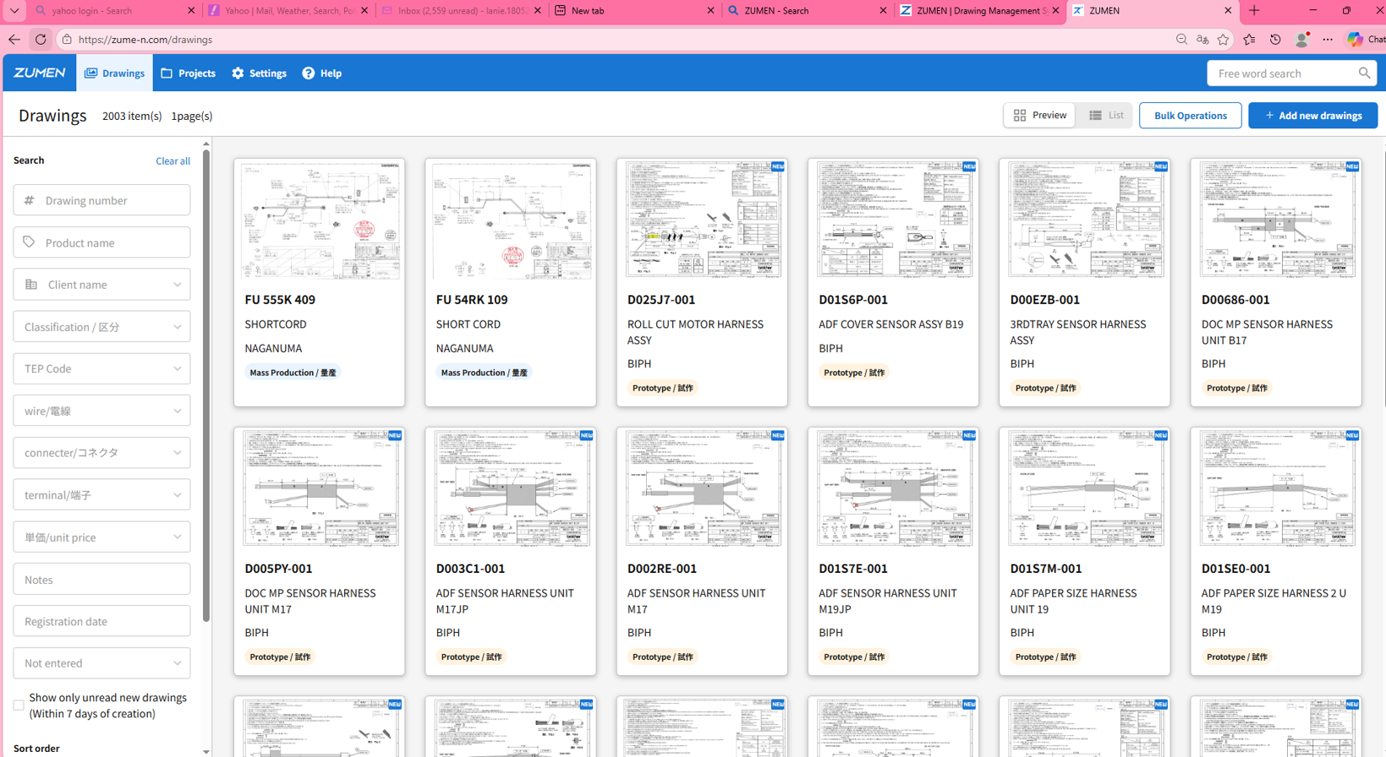Viewport: 1386px width, 757px height.
Task: Expand the TEP Code dropdown
Action: 101,369
